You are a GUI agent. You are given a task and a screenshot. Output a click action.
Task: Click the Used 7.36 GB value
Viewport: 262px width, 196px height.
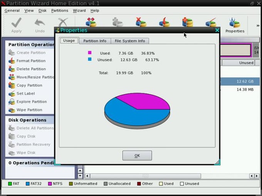[x=126, y=53]
